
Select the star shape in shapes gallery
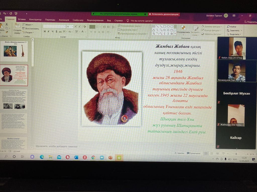pyautogui.click(x=172, y=33)
